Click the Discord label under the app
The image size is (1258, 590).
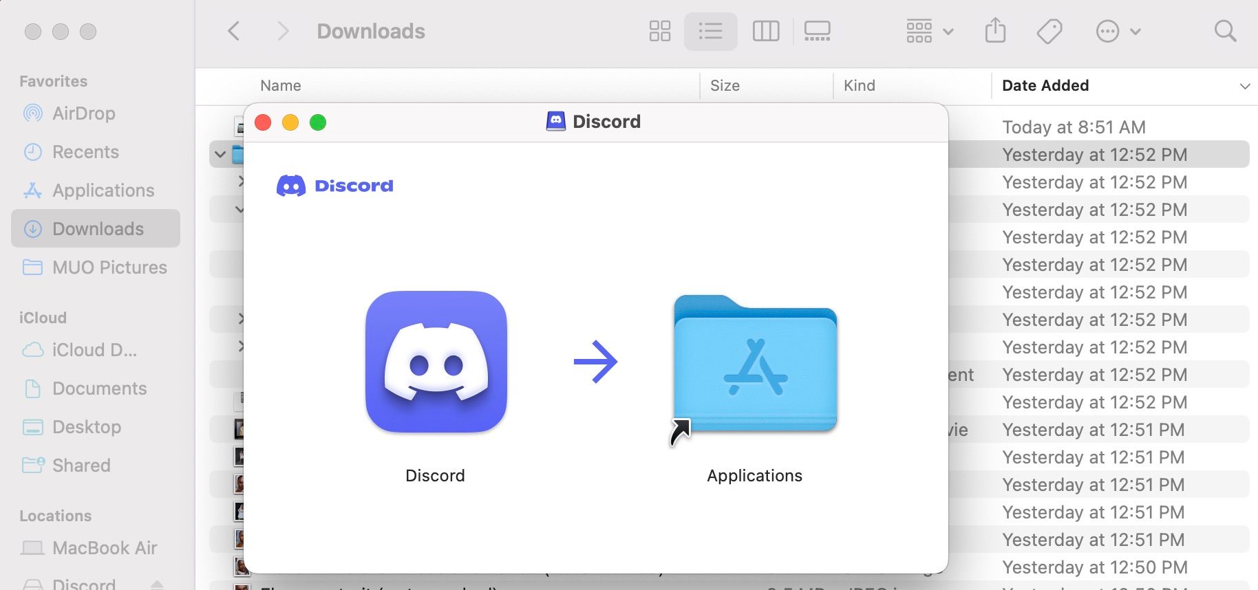coord(435,476)
